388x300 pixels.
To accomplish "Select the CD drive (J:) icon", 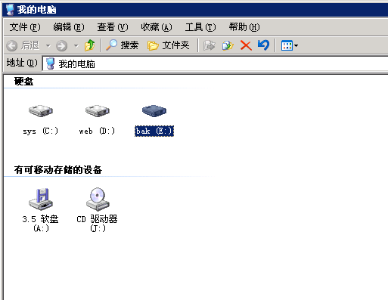I will [98, 199].
